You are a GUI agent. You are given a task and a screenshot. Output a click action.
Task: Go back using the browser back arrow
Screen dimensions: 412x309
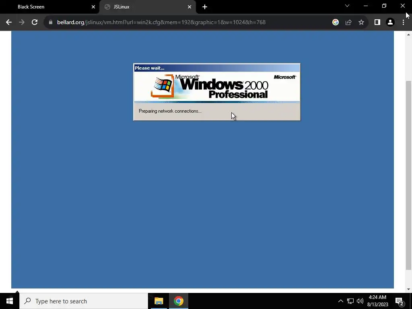coord(9,23)
